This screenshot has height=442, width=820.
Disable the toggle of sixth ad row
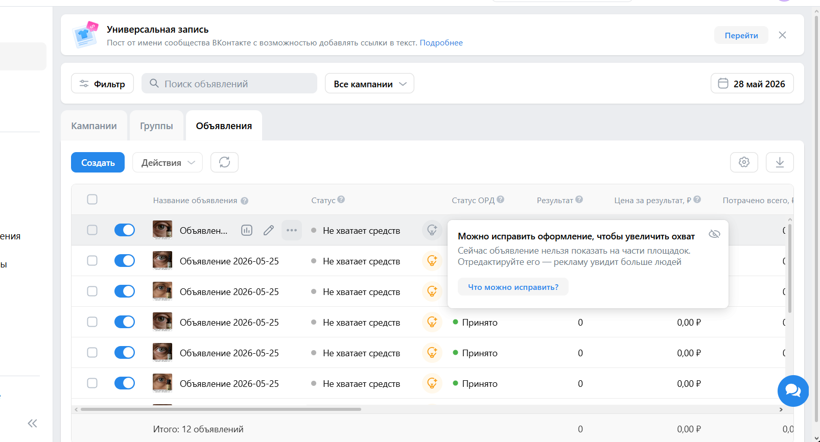coord(125,383)
